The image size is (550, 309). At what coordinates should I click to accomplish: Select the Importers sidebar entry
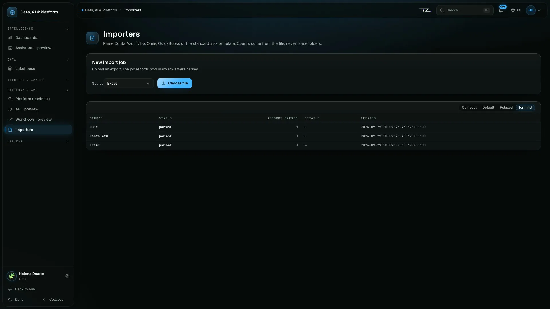(x=38, y=130)
